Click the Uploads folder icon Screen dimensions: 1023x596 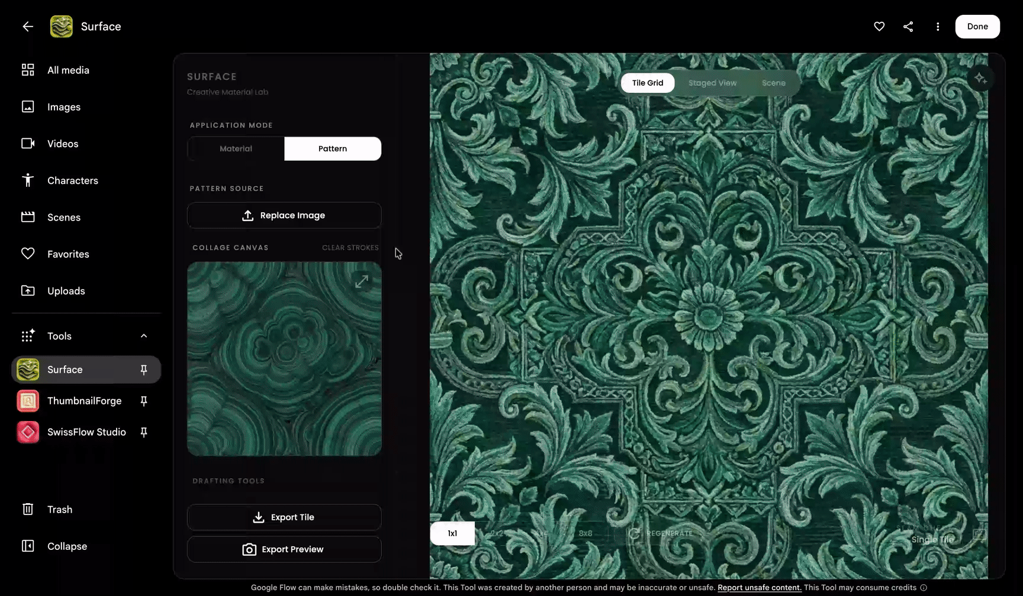point(28,290)
